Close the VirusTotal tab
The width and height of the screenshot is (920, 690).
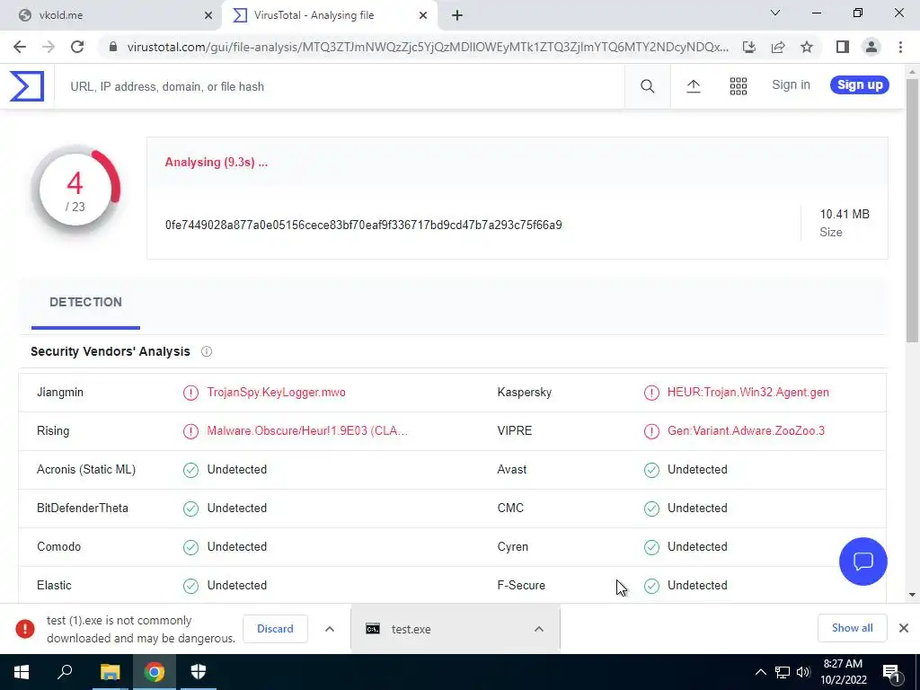point(423,15)
